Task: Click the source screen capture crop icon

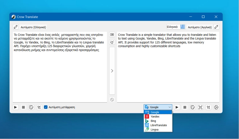Action: tap(39, 107)
